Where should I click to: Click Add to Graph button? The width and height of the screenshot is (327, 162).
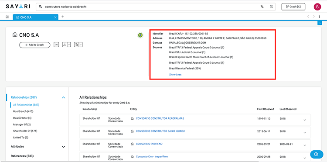[34, 45]
